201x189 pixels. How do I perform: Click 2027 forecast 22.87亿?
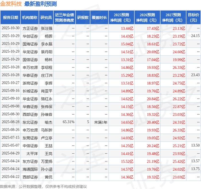[x=179, y=107]
